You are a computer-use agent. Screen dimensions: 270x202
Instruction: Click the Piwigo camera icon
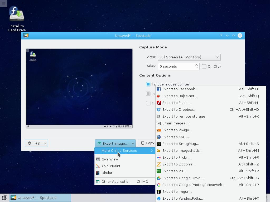(x=158, y=130)
